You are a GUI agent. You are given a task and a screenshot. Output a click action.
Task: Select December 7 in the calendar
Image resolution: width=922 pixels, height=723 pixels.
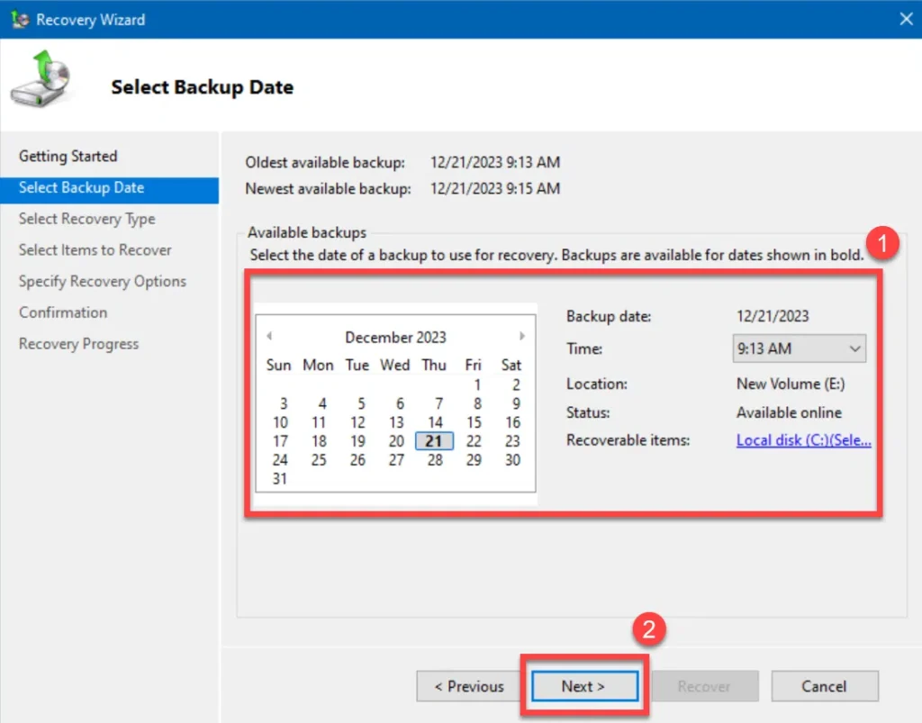pos(438,404)
